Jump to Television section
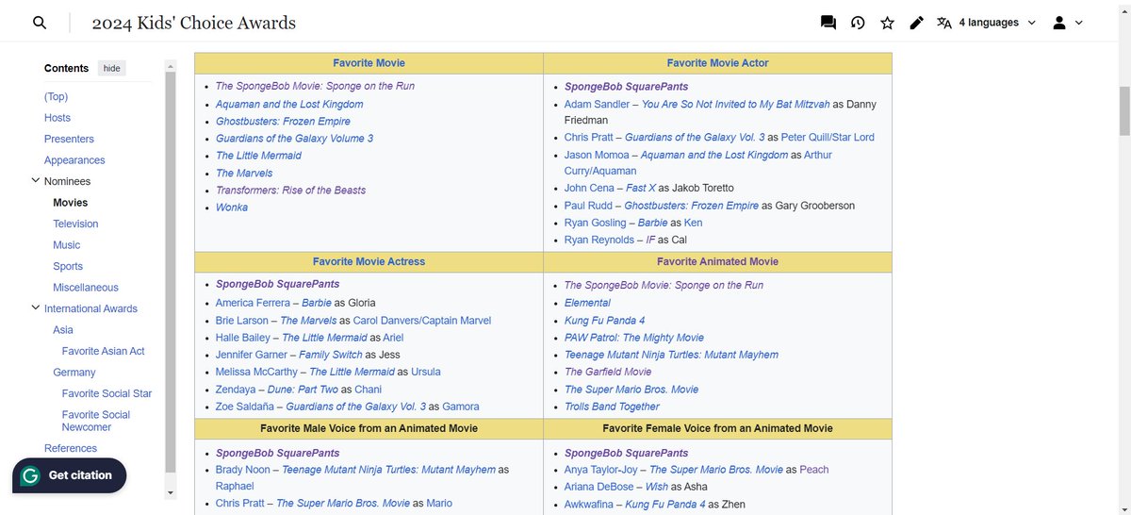This screenshot has height=515, width=1131. (x=75, y=224)
